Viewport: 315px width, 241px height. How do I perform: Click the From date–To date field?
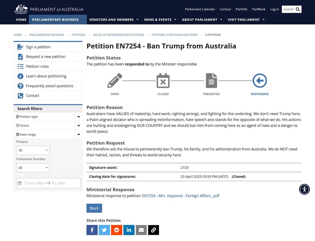[x=48, y=183]
